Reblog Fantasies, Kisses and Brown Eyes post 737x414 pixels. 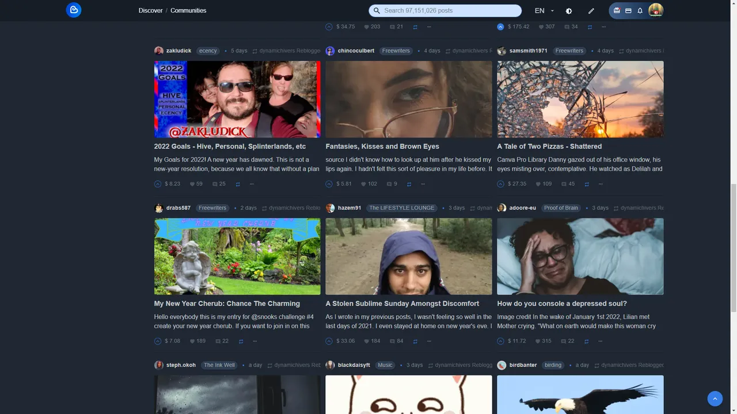(409, 184)
